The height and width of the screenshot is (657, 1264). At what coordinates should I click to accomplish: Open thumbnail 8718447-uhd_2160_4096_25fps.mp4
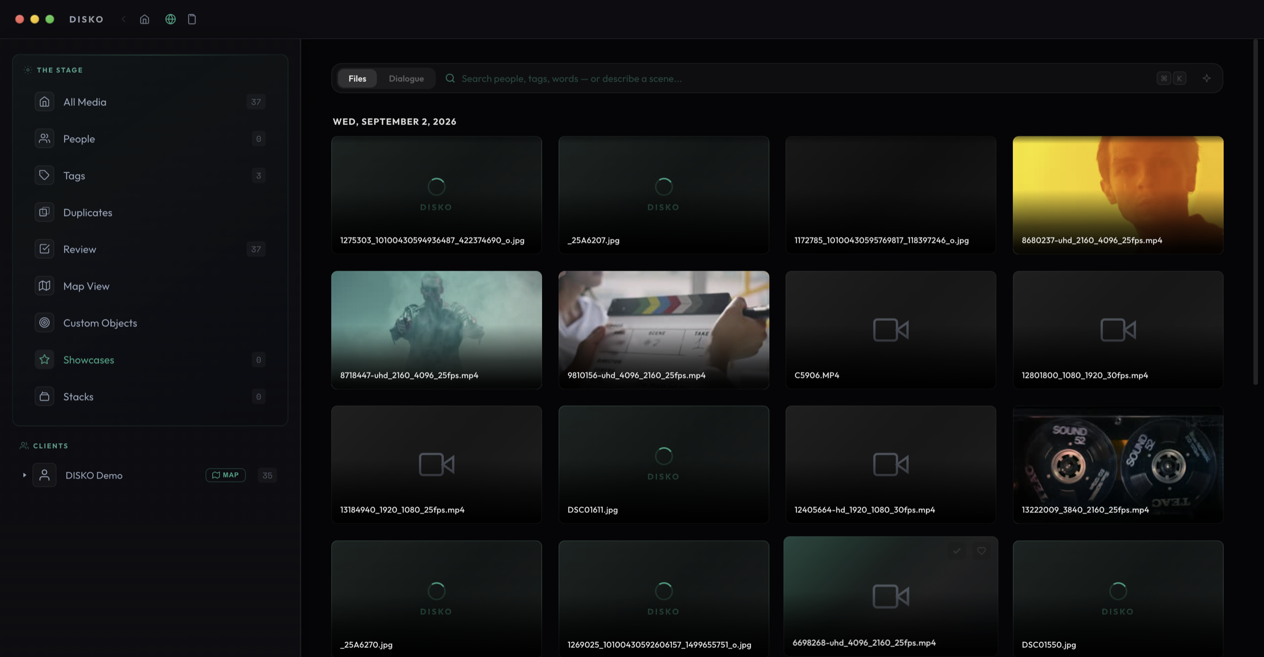[x=436, y=330]
